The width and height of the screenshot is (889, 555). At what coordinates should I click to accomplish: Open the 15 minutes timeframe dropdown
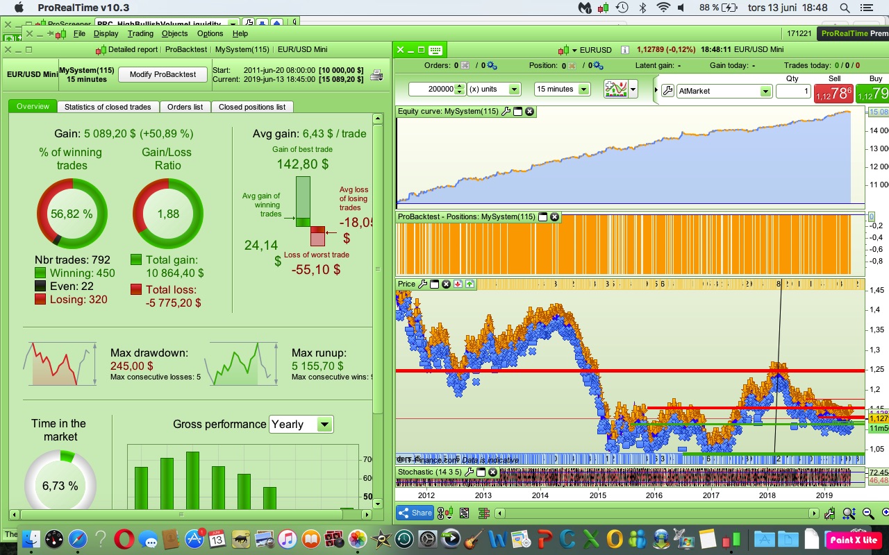pyautogui.click(x=583, y=89)
